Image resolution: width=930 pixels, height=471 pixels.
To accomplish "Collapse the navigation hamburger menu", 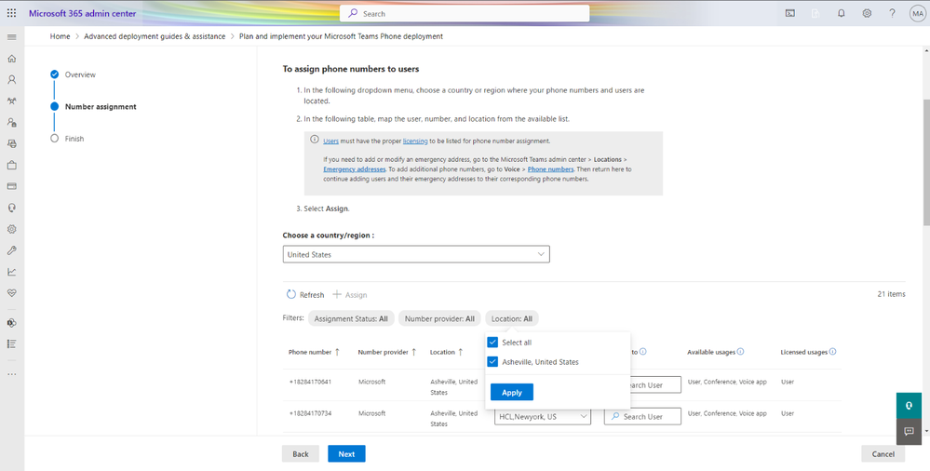I will pos(11,37).
